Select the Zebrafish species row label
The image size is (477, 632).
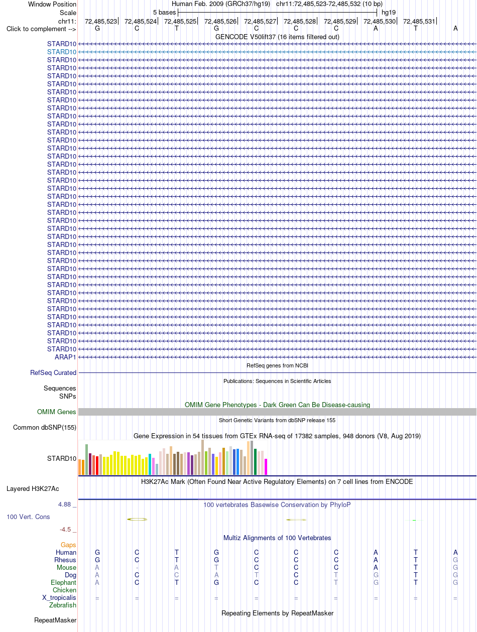coord(63,605)
